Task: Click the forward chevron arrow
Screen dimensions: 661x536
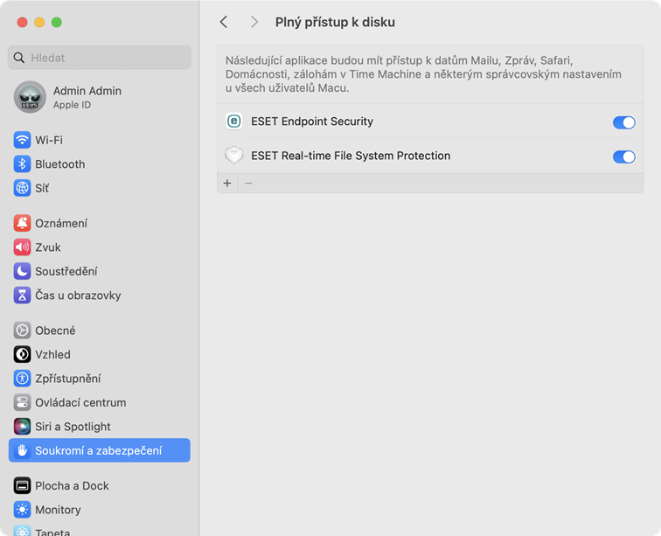Action: (254, 22)
